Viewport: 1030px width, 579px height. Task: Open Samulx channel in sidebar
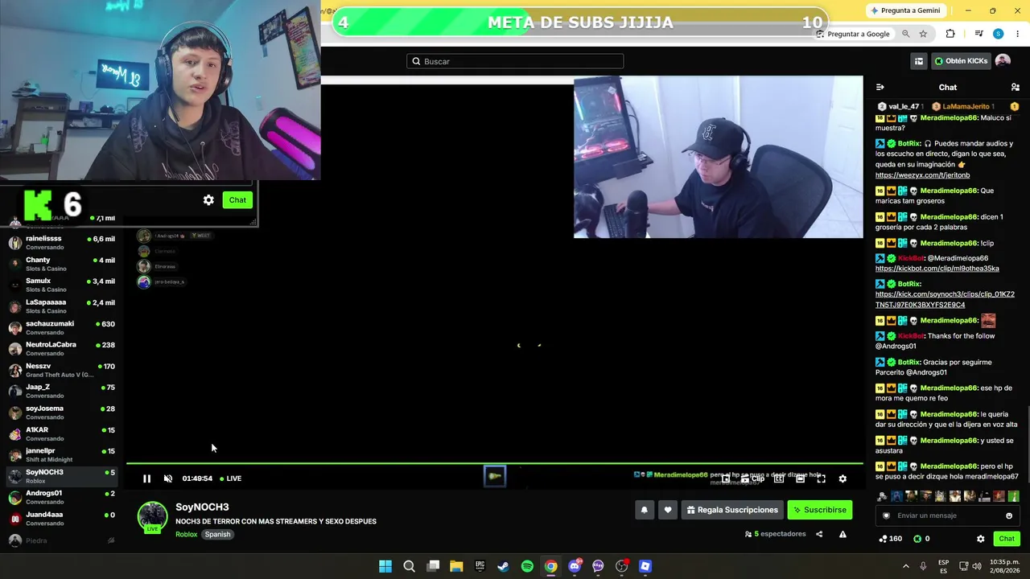click(x=61, y=285)
